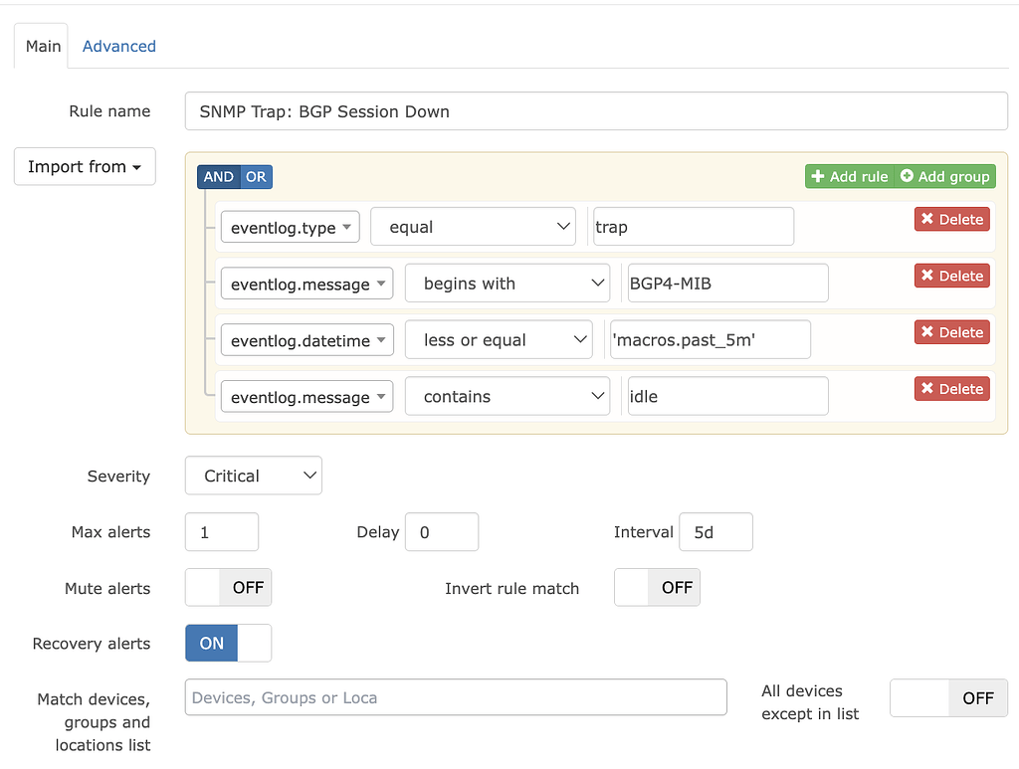The image size is (1019, 769).
Task: Turn off Recovery alerts
Action: pos(227,643)
